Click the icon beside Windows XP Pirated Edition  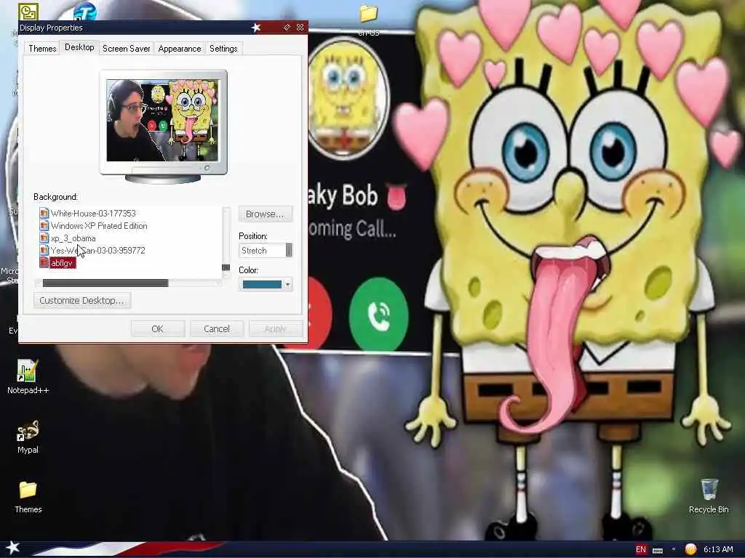[x=44, y=225]
